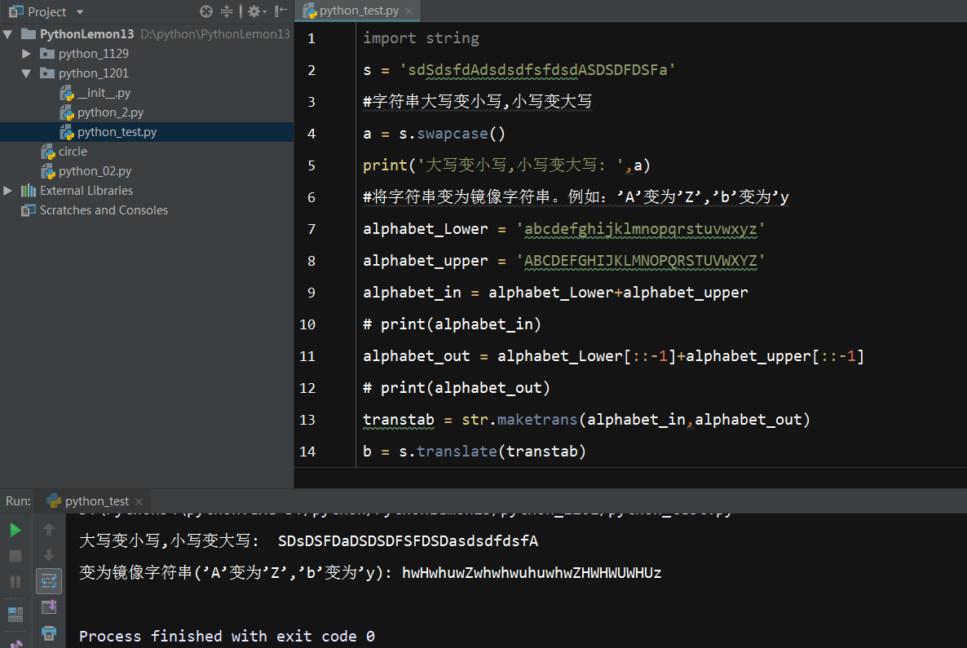Click the Scroll to End icon

[x=49, y=607]
